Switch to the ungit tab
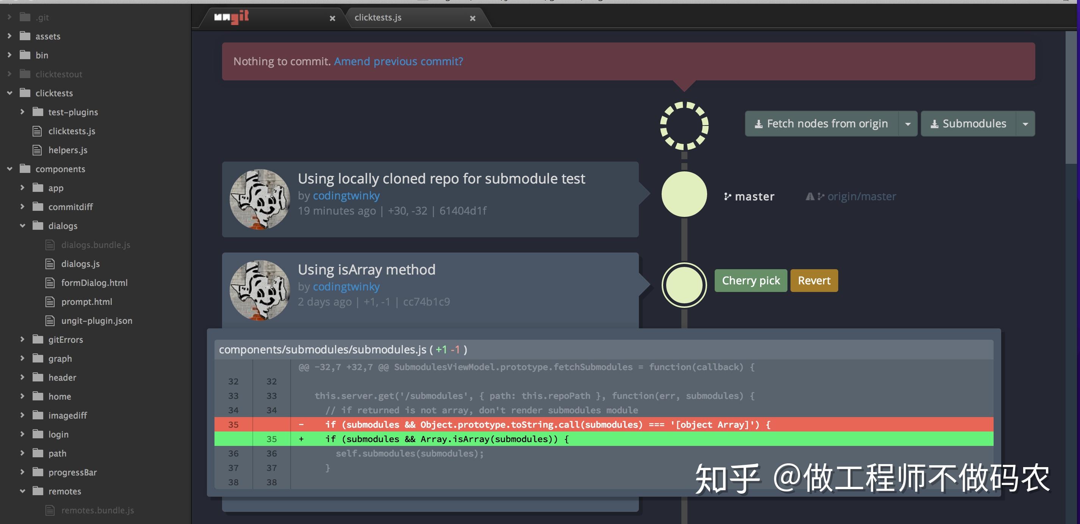Screen dimensions: 1080x524 coord(260,17)
